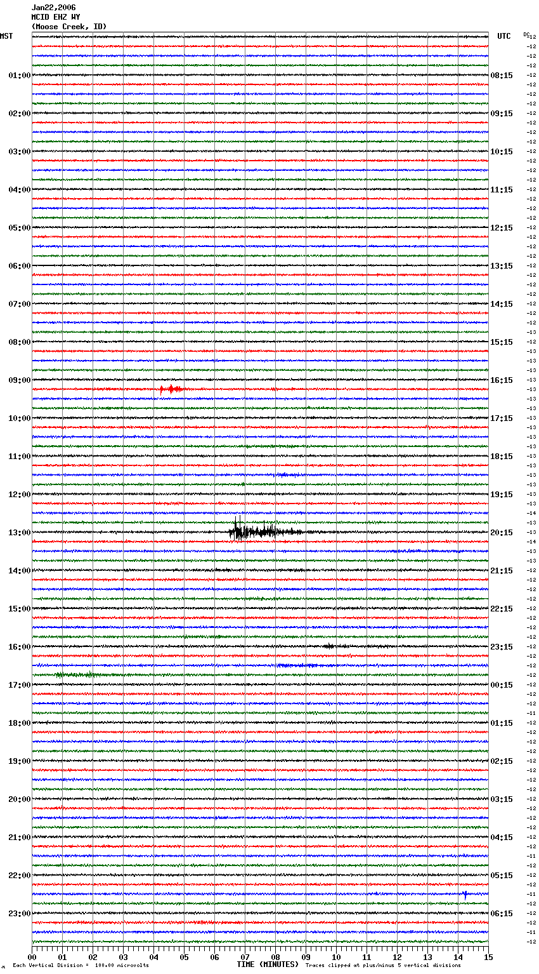Click the 02:15 UTC time label

click(x=502, y=761)
